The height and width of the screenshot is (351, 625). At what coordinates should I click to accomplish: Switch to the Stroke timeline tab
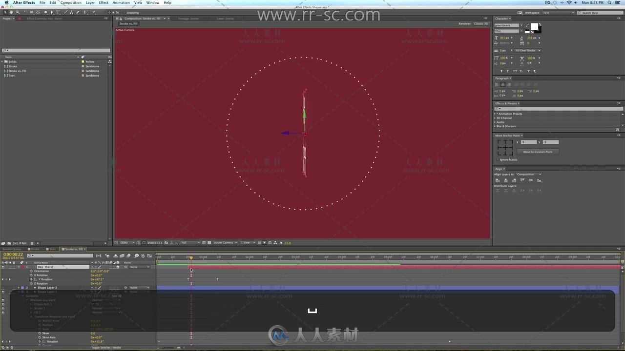[35, 249]
